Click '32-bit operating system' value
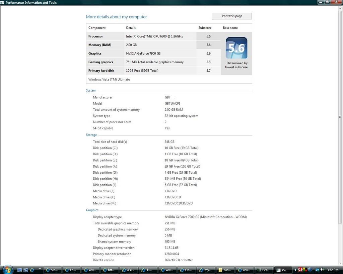Viewport: 343px width, 274px height. pos(182,116)
